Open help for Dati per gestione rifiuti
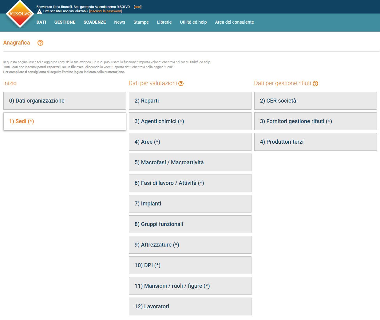The image size is (380, 320). 315,83
